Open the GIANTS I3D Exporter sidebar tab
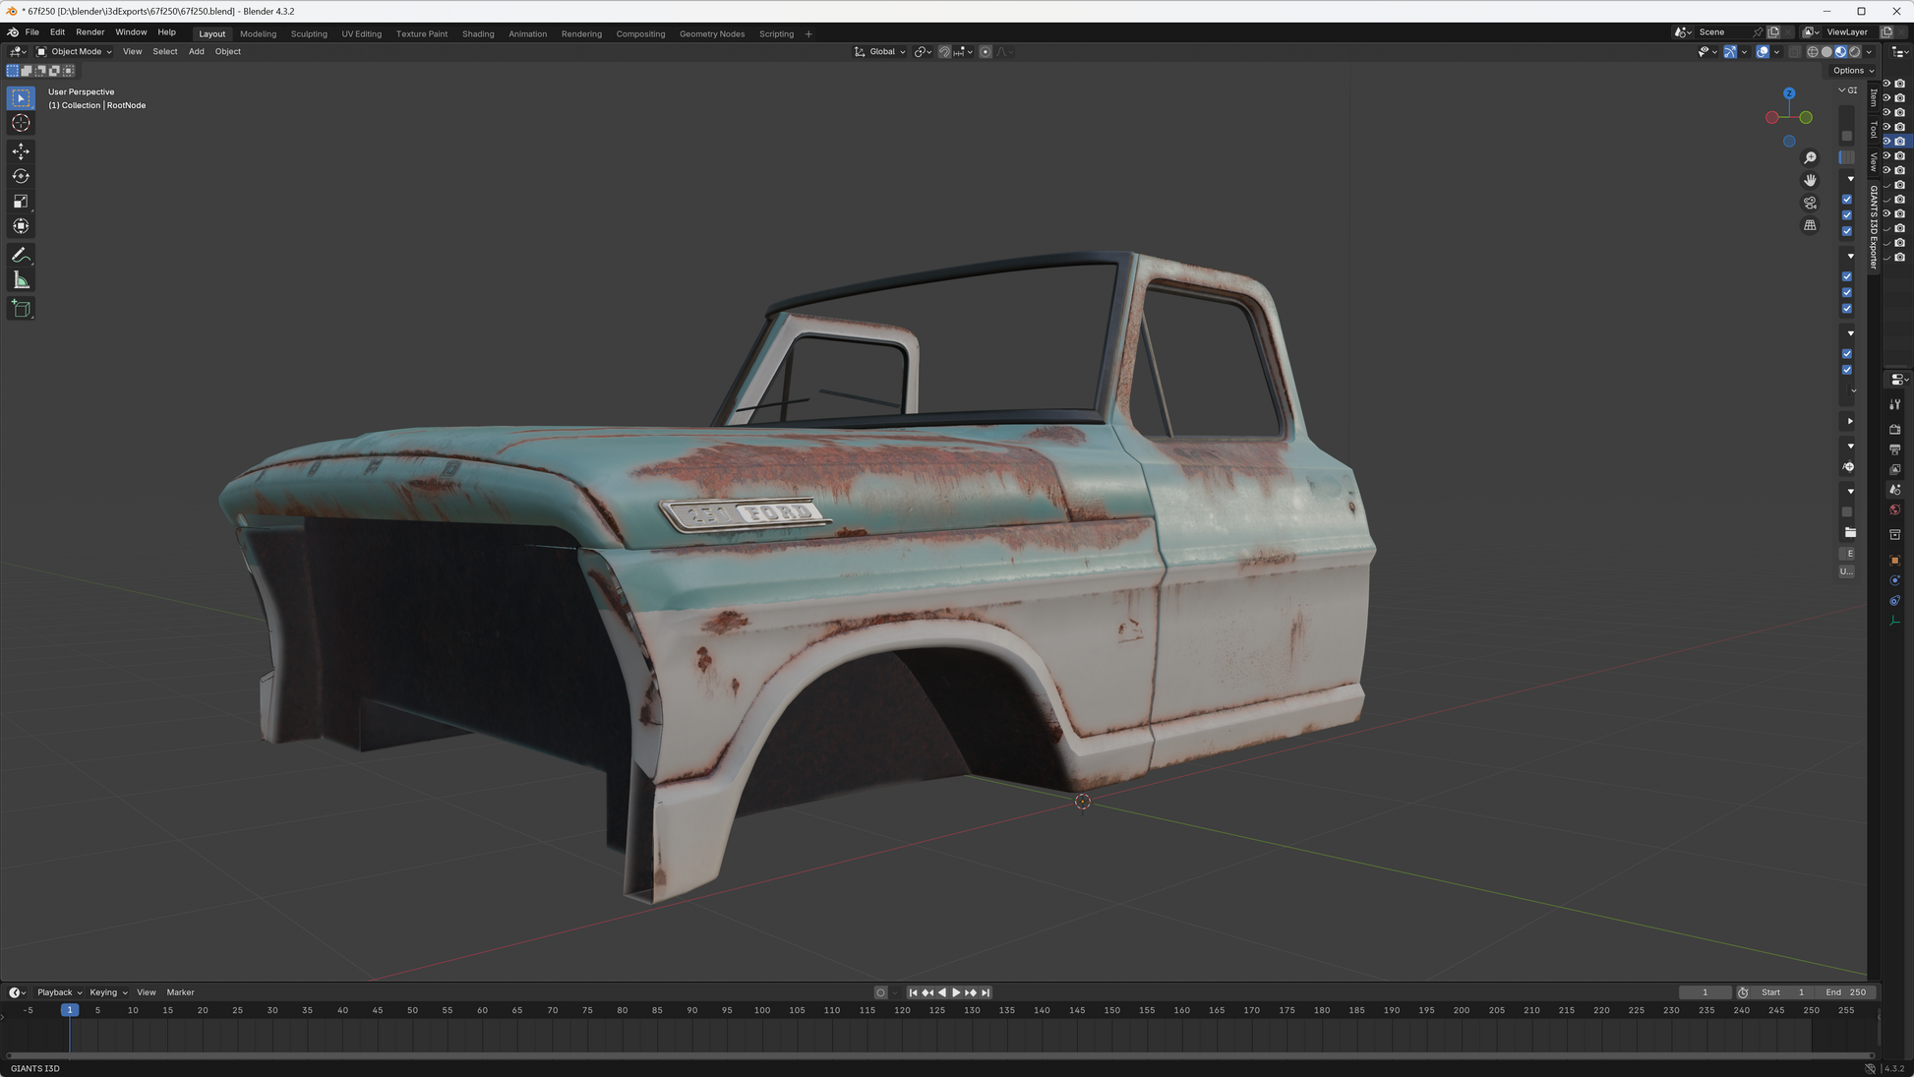The height and width of the screenshot is (1077, 1914). (x=1874, y=226)
